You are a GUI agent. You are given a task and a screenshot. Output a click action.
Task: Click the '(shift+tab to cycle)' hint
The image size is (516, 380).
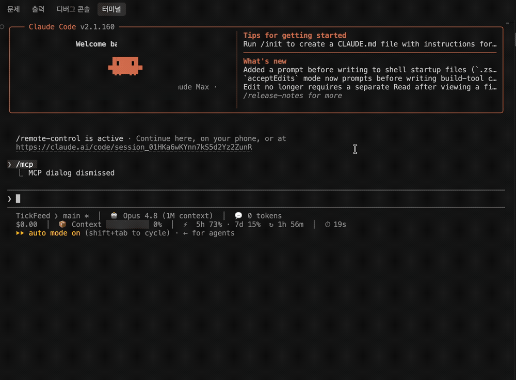[127, 233]
